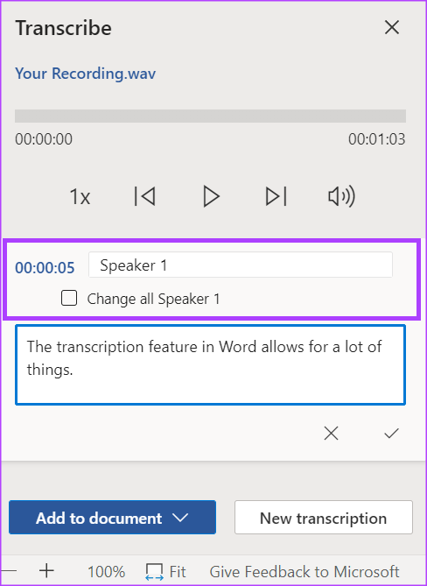Click the New transcription button

point(323,518)
